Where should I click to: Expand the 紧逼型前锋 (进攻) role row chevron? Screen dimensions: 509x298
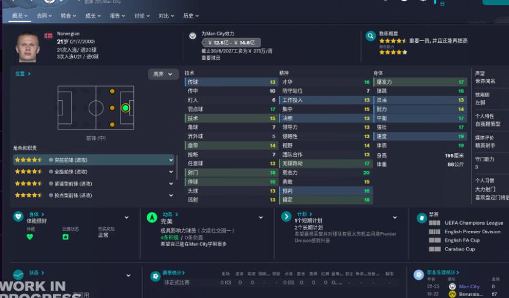[x=171, y=184]
